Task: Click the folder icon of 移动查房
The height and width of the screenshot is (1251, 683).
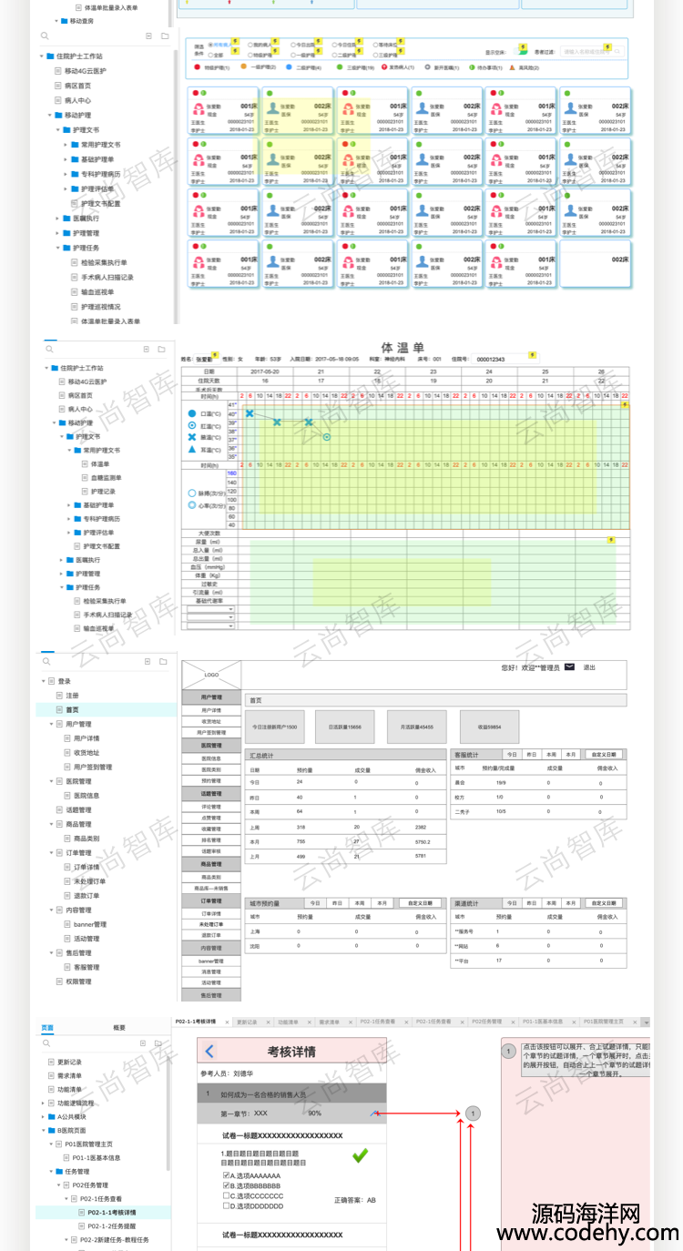Action: (x=64, y=20)
